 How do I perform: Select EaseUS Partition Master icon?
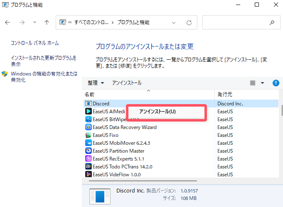(x=88, y=151)
